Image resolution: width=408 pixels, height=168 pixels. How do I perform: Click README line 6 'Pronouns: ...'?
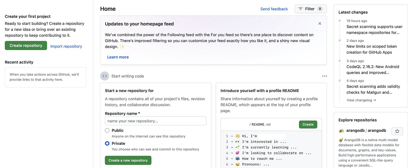pyautogui.click(x=256, y=164)
